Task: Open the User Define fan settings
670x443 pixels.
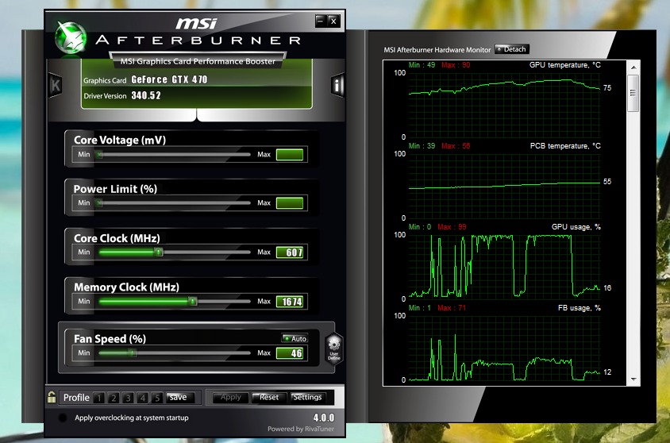Action: [x=333, y=349]
